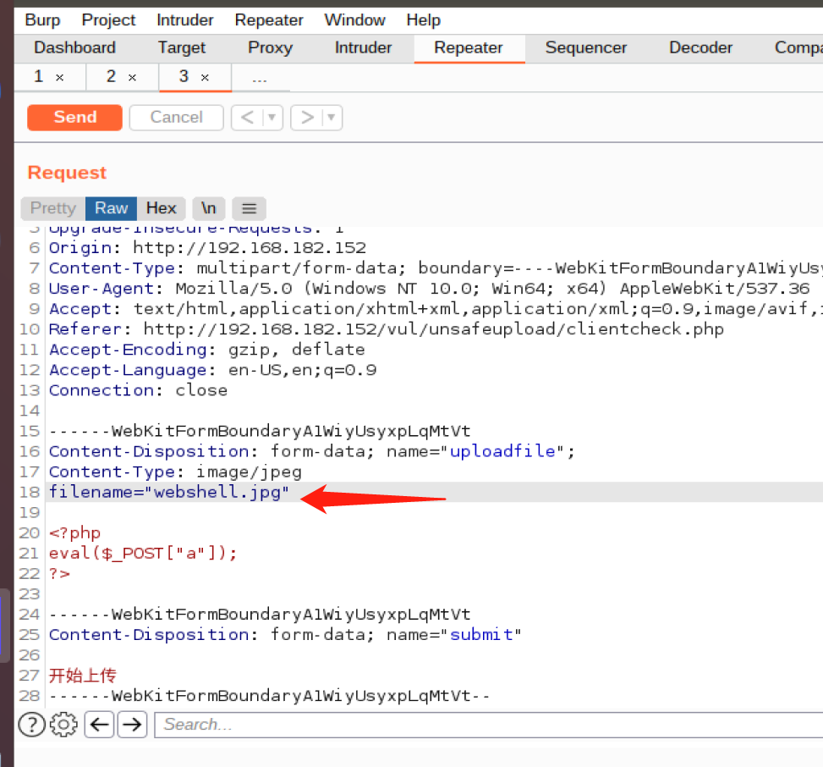Click the Accept-Encoding header line
The image size is (823, 767).
(x=206, y=350)
